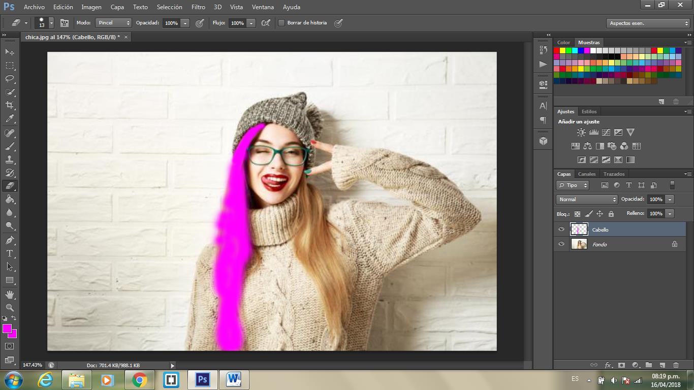This screenshot has height=390, width=694.
Task: Select the Horizontal Type tool
Action: pos(10,253)
